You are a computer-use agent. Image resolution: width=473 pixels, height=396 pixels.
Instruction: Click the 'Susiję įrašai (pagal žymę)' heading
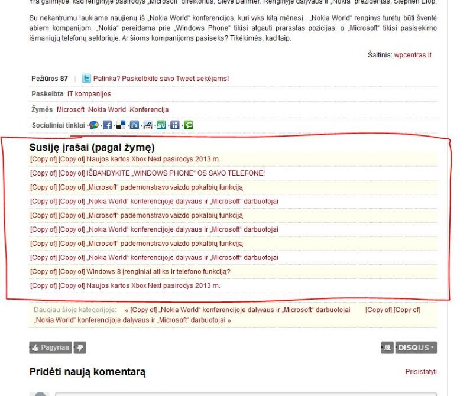point(92,147)
